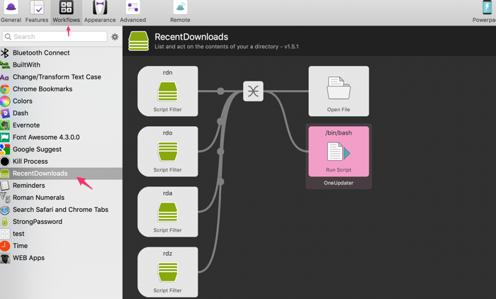Image resolution: width=496 pixels, height=299 pixels.
Task: Select the Evernote workflow in sidebar
Action: click(26, 125)
